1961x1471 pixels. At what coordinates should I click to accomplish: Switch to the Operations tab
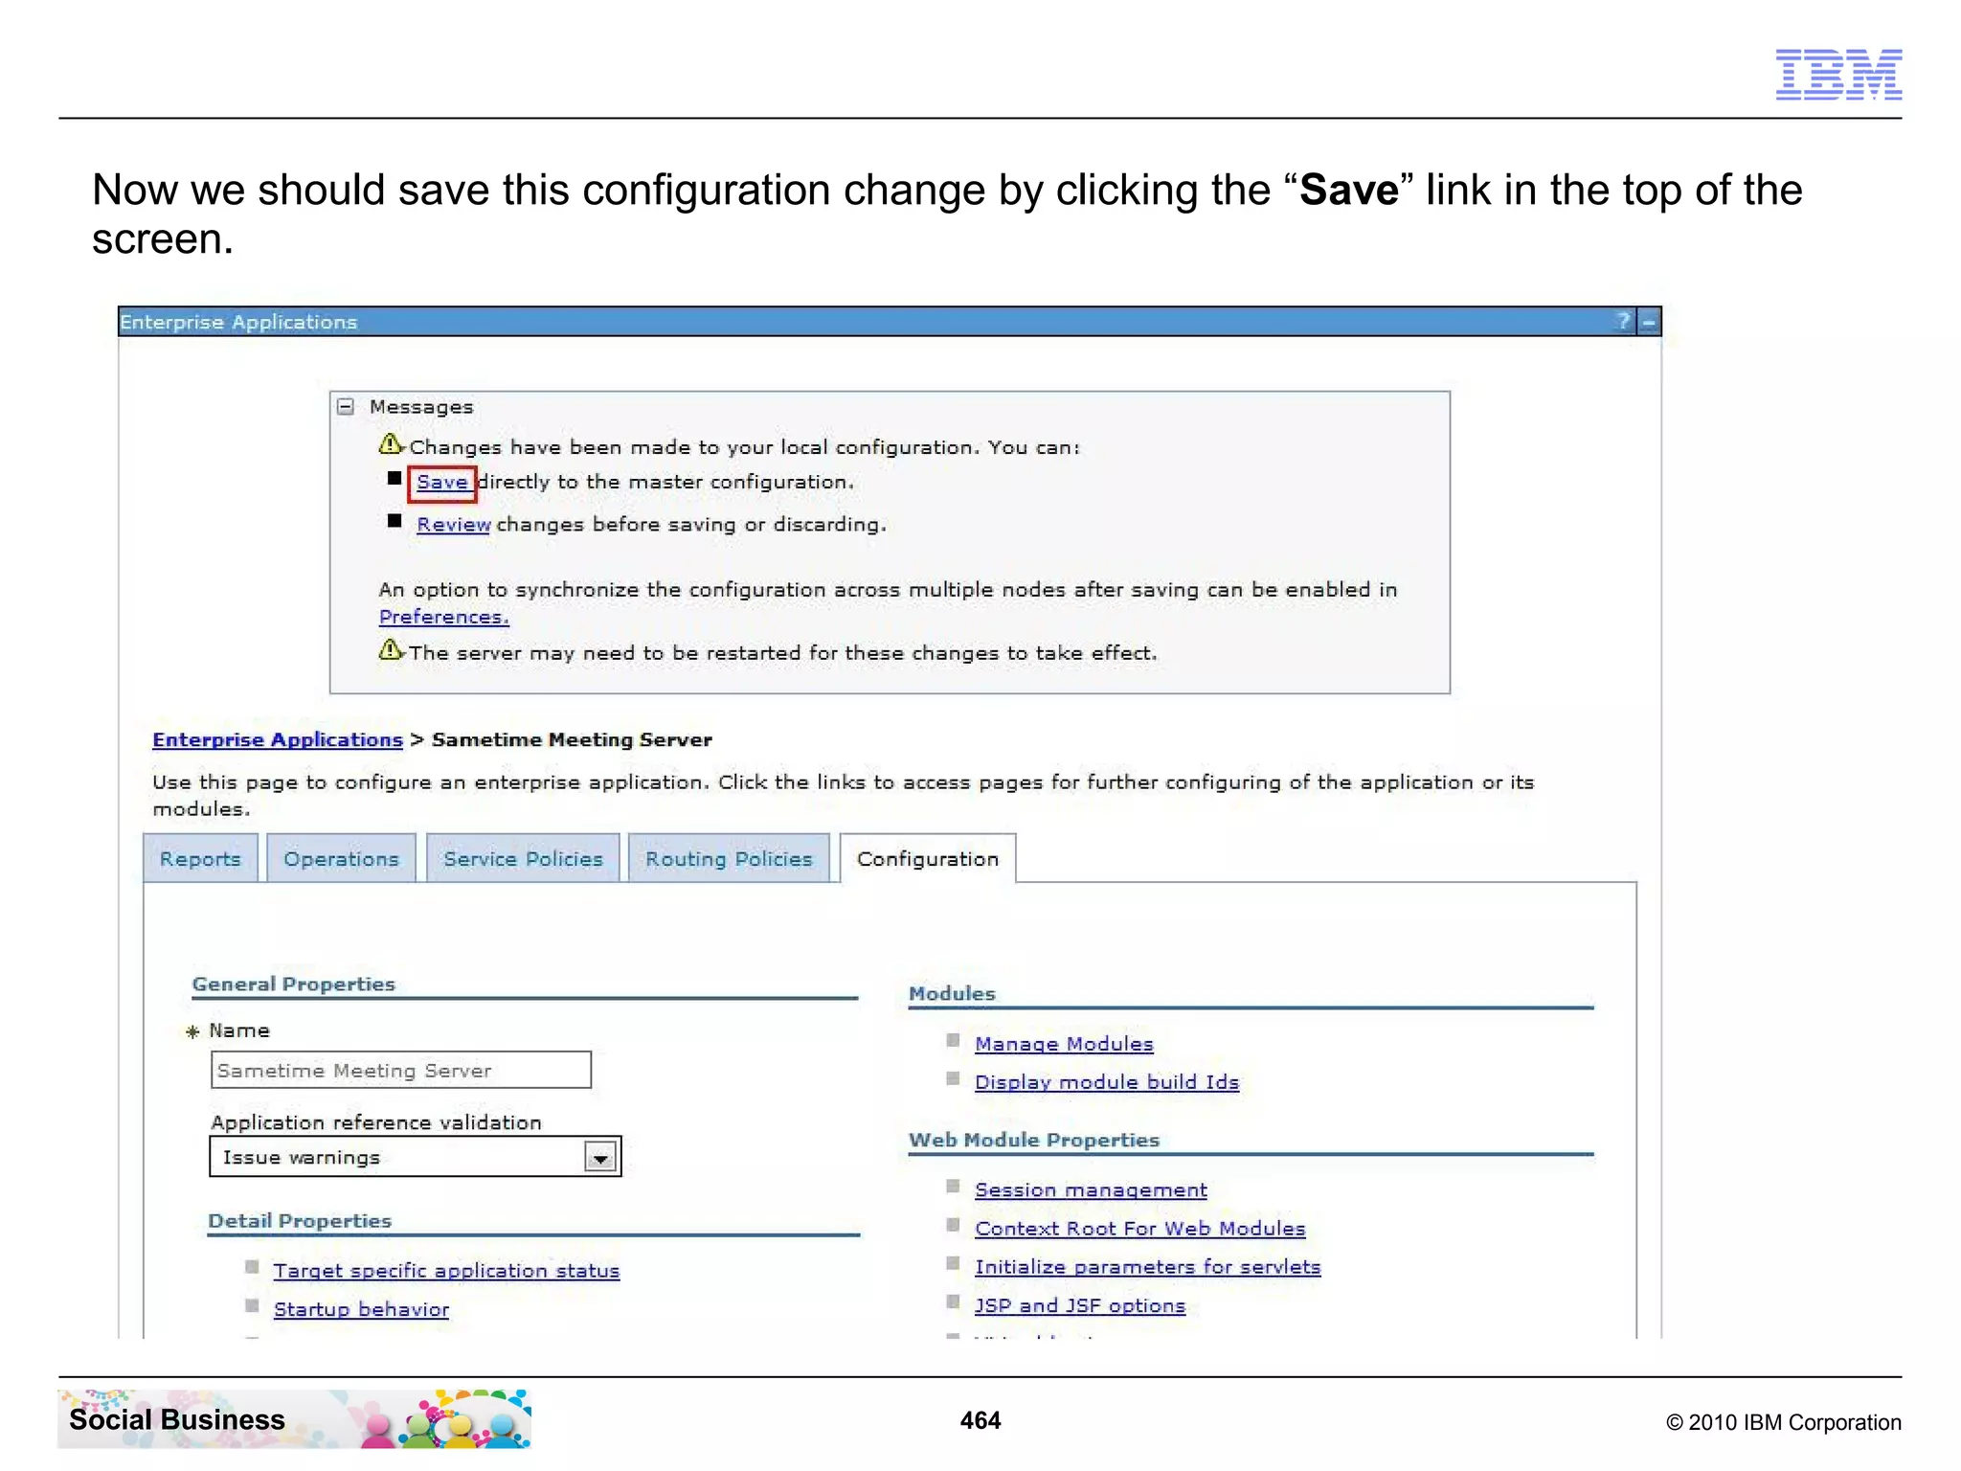(x=341, y=859)
